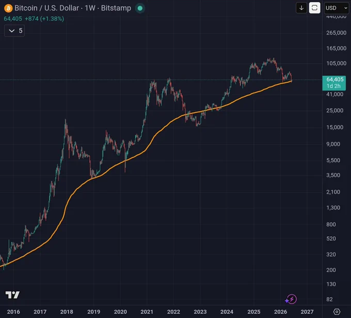Screen dimensions: 351x318
Task: Click the 2016 label on time axis
Action: [x=13, y=312]
